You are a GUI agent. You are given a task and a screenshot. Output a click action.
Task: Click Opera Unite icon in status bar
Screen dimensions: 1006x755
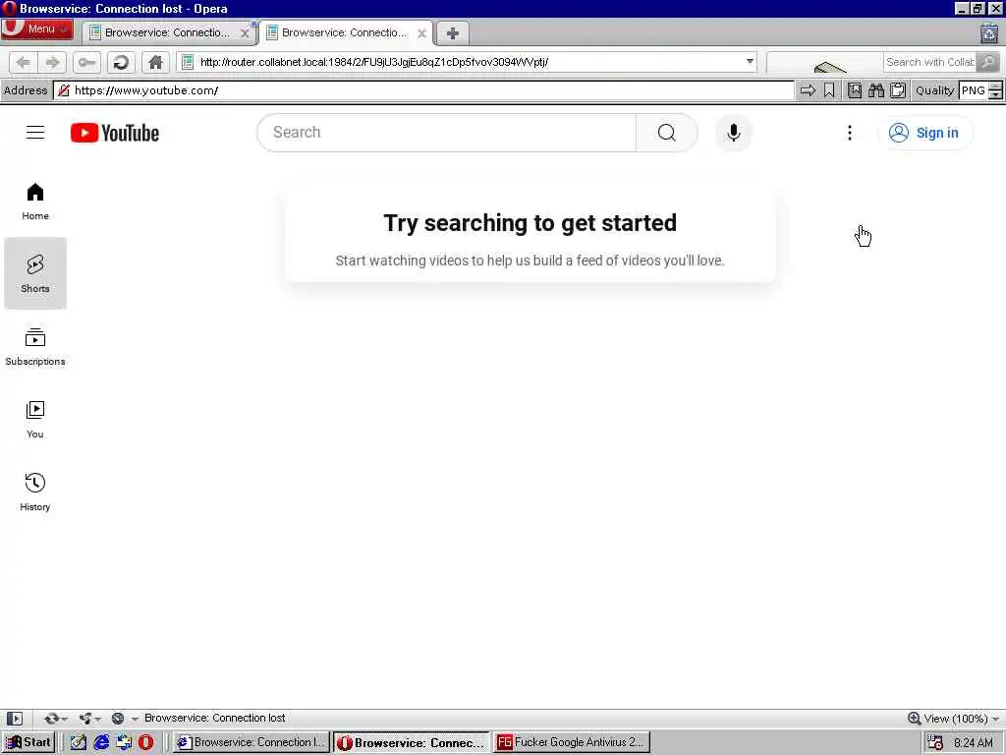click(86, 719)
